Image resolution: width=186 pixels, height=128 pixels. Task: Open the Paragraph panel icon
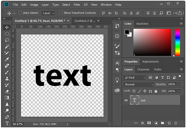point(117,70)
